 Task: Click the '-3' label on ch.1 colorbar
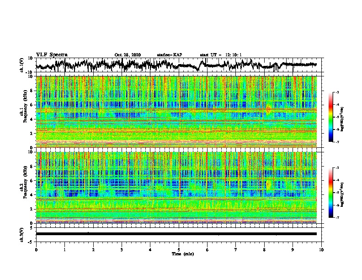point(337,92)
